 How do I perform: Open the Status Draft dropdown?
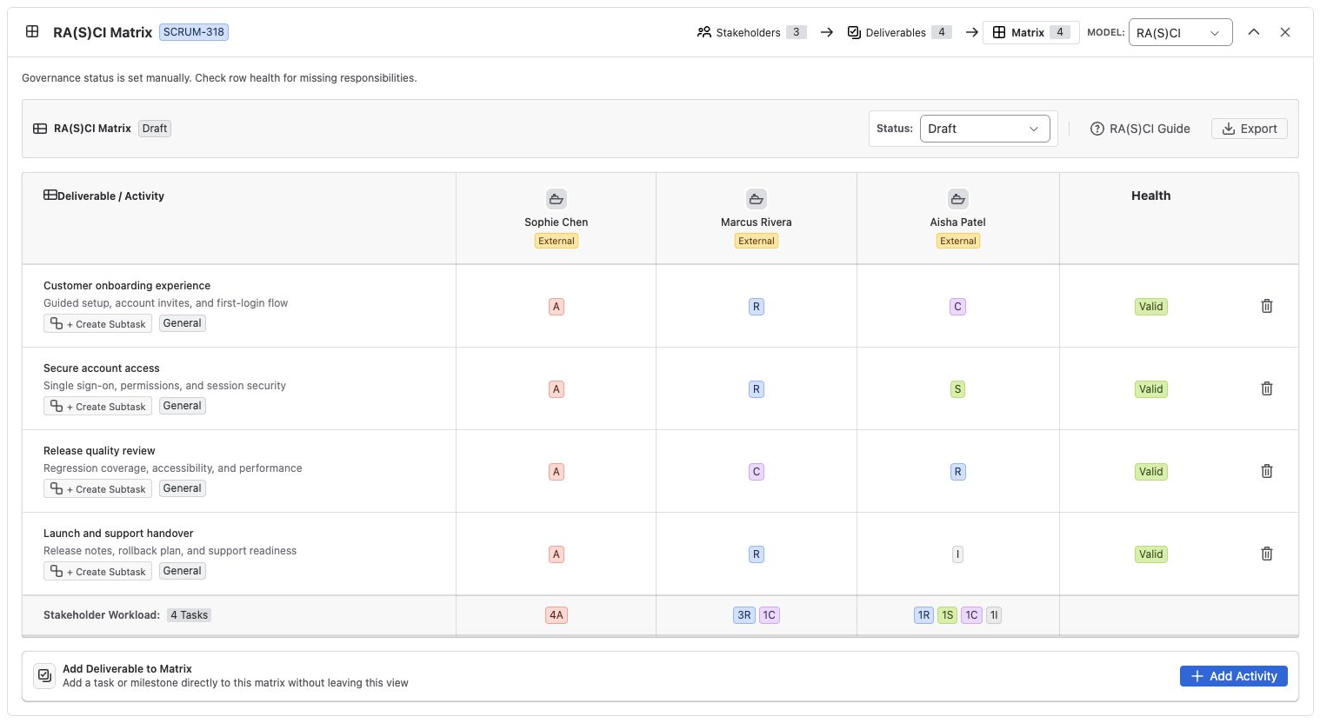point(984,129)
